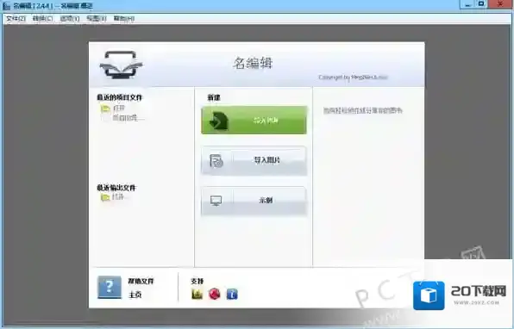Click the 示例 demo button
Image resolution: width=514 pixels, height=329 pixels.
point(254,201)
